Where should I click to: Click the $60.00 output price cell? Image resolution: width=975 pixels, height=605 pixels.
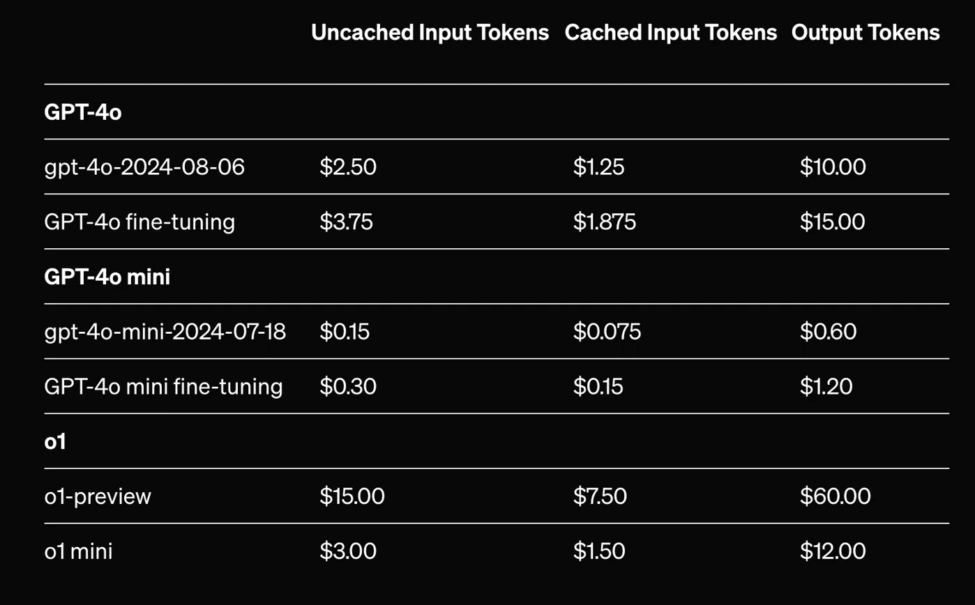coord(835,496)
